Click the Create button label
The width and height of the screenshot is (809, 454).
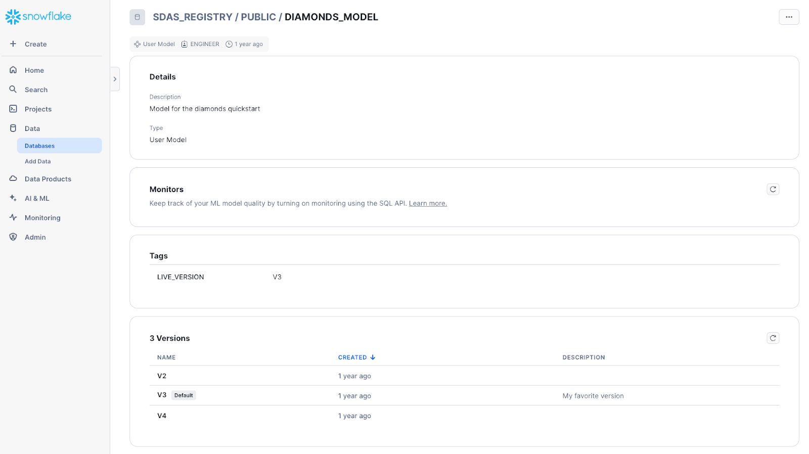click(35, 44)
